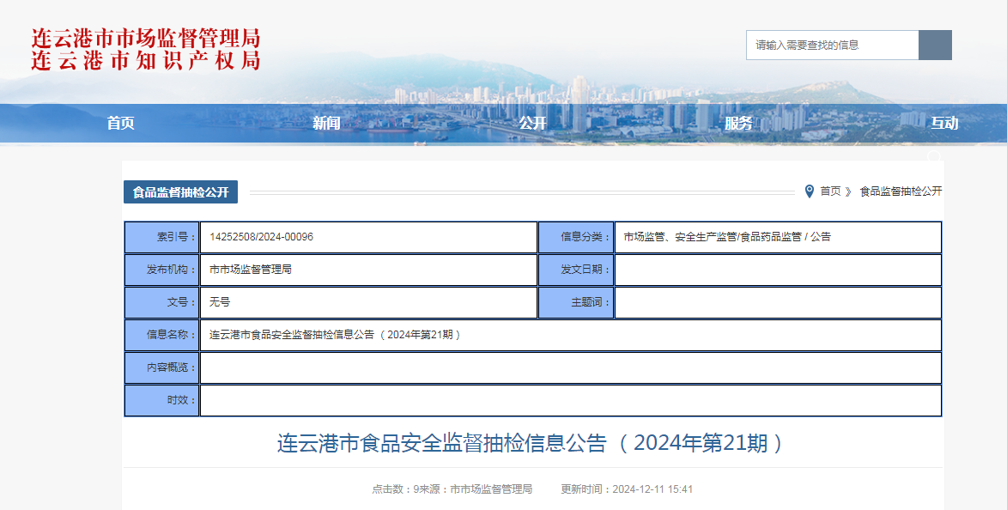Open the 互动 navigation menu item
Screen dimensions: 1007x510
click(x=944, y=124)
